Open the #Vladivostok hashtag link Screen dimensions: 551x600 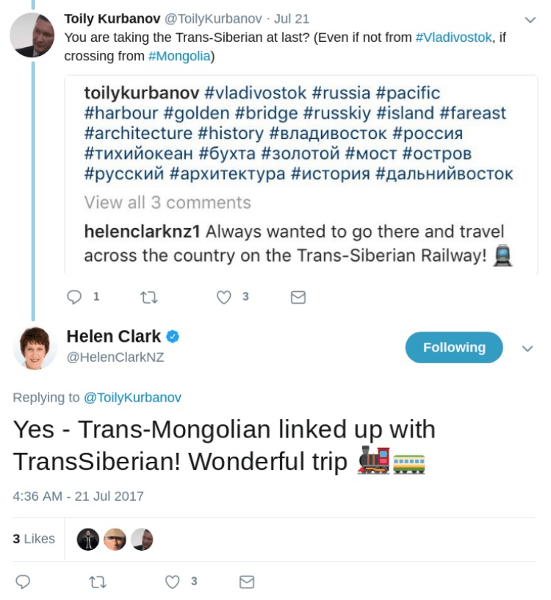(453, 37)
